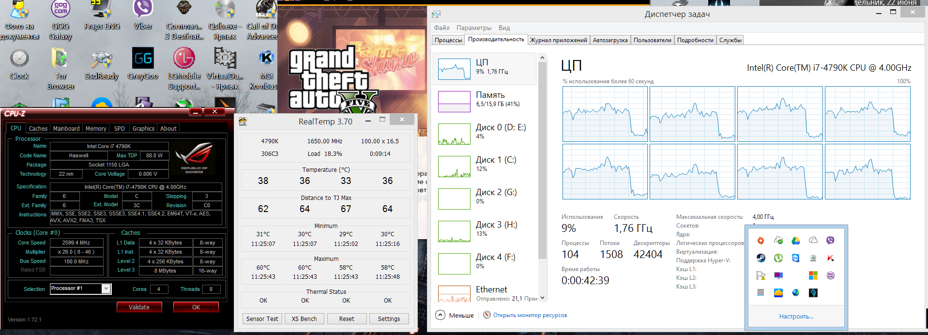Launch Tor Browser desktop shortcut

pyautogui.click(x=61, y=69)
